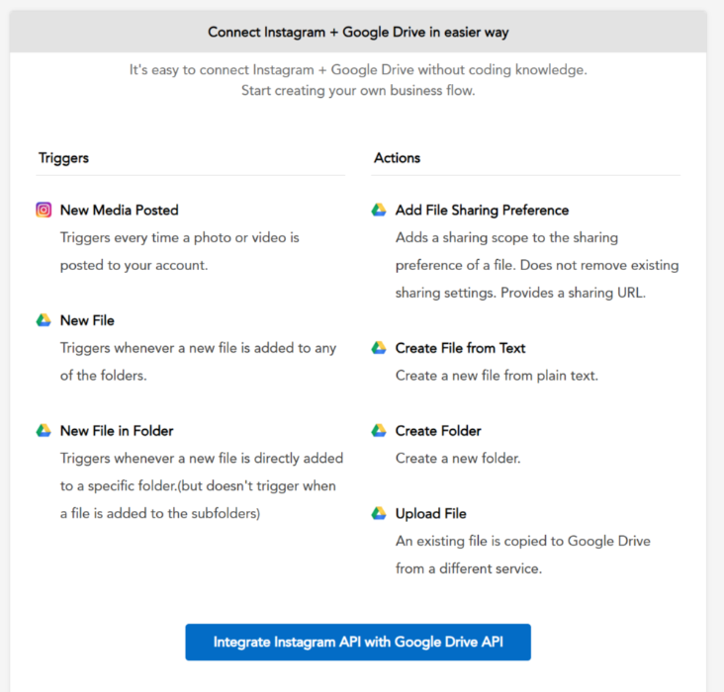Select the New File in Folder trigger title
The height and width of the screenshot is (692, 724).
point(117,431)
